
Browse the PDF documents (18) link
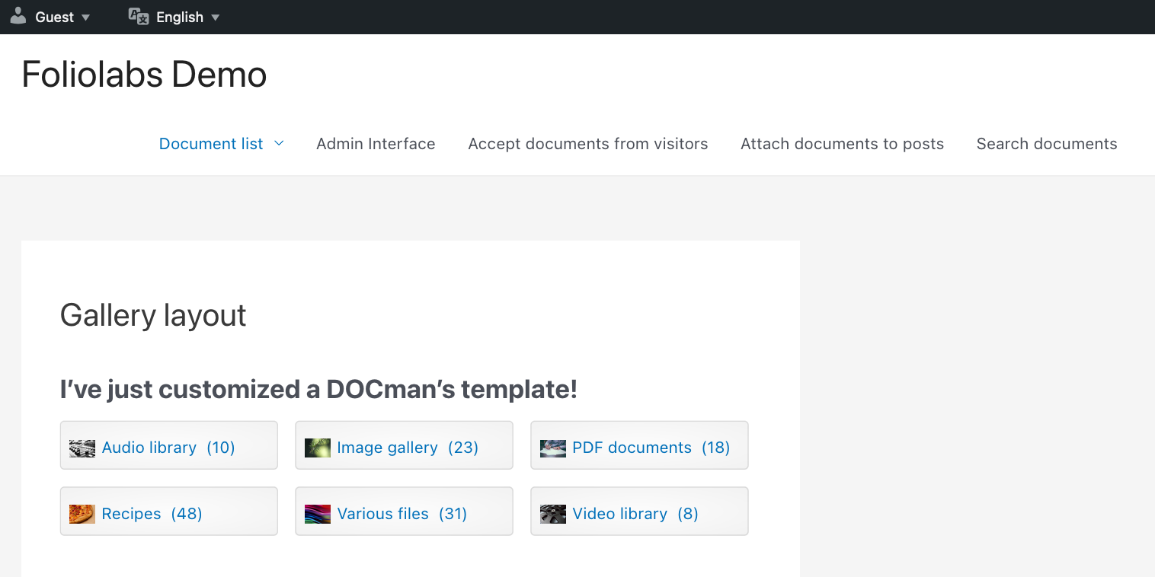[x=651, y=448]
